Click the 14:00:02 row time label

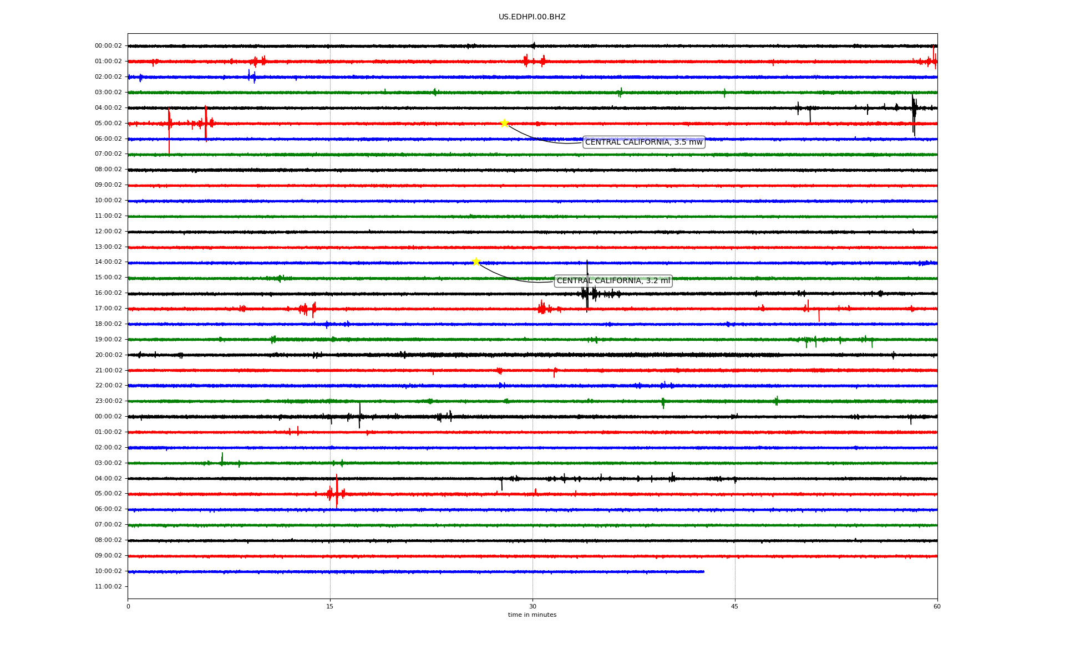108,262
